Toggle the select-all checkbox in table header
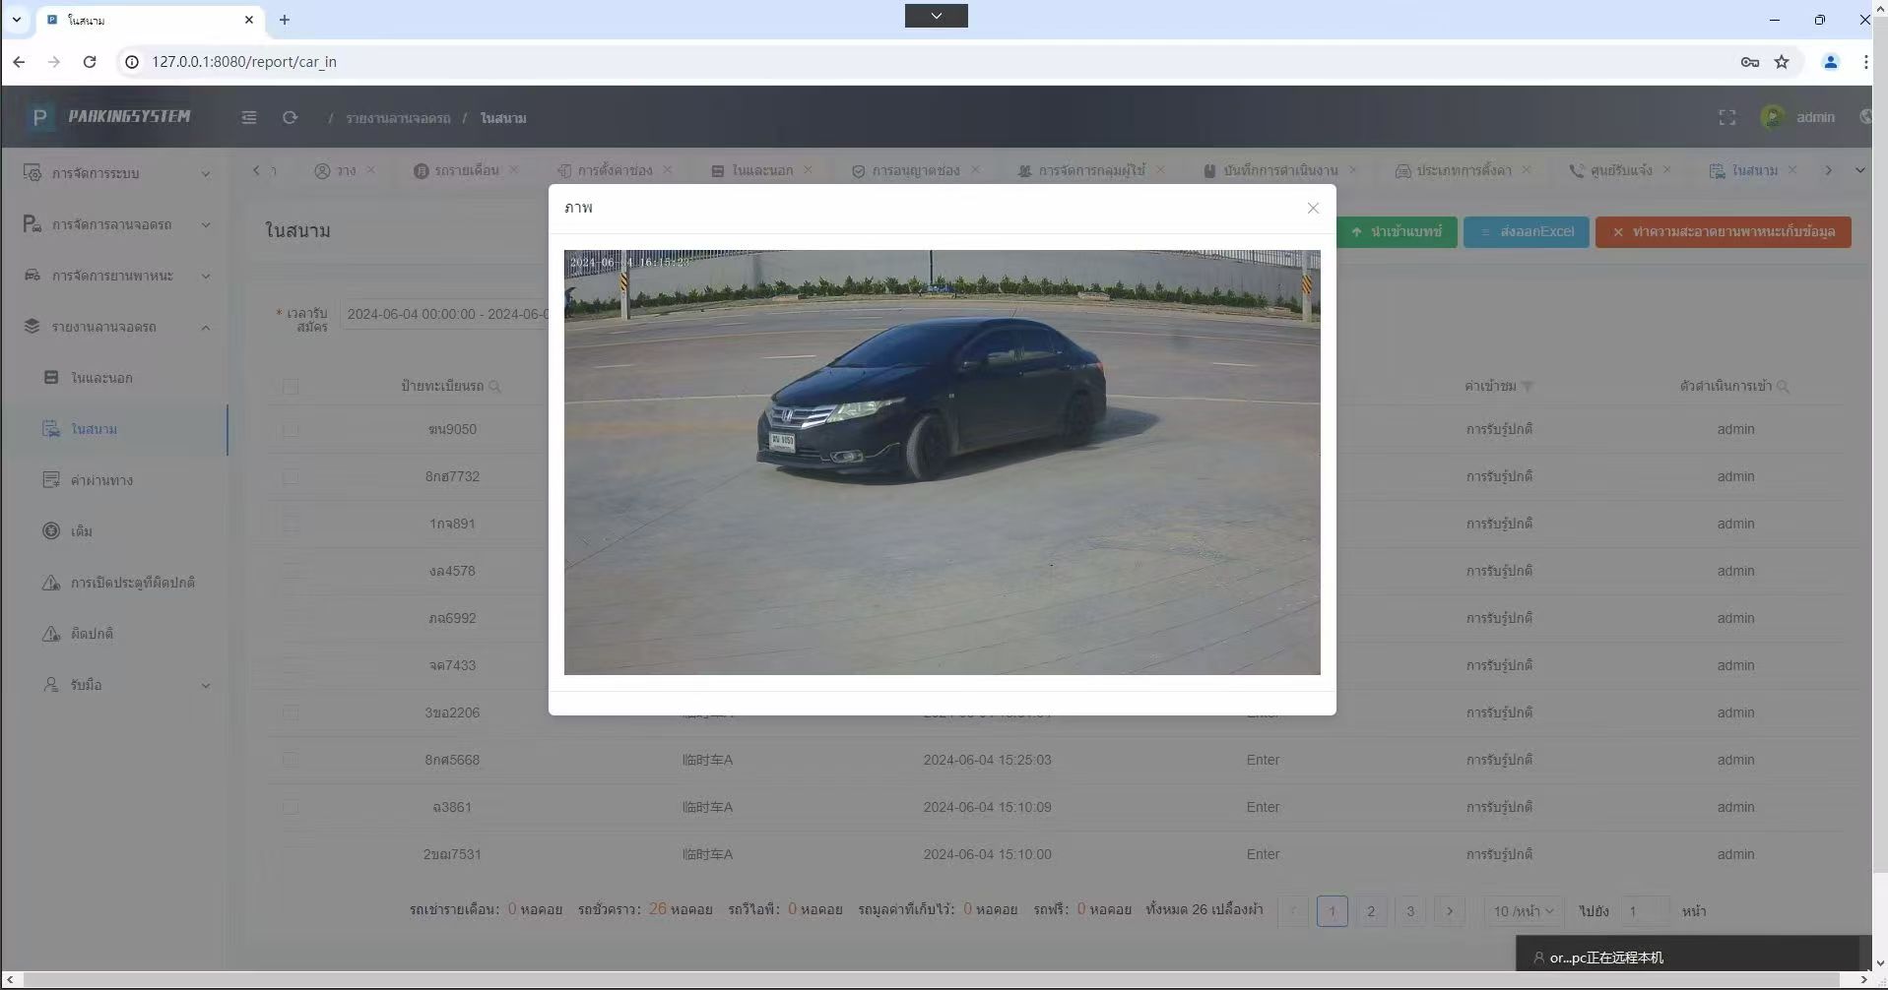 [291, 387]
